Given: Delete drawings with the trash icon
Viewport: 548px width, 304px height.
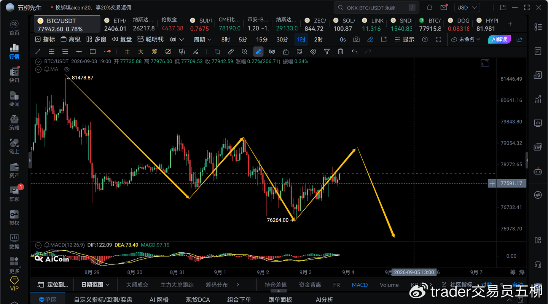Looking at the screenshot, I should coord(341,52).
